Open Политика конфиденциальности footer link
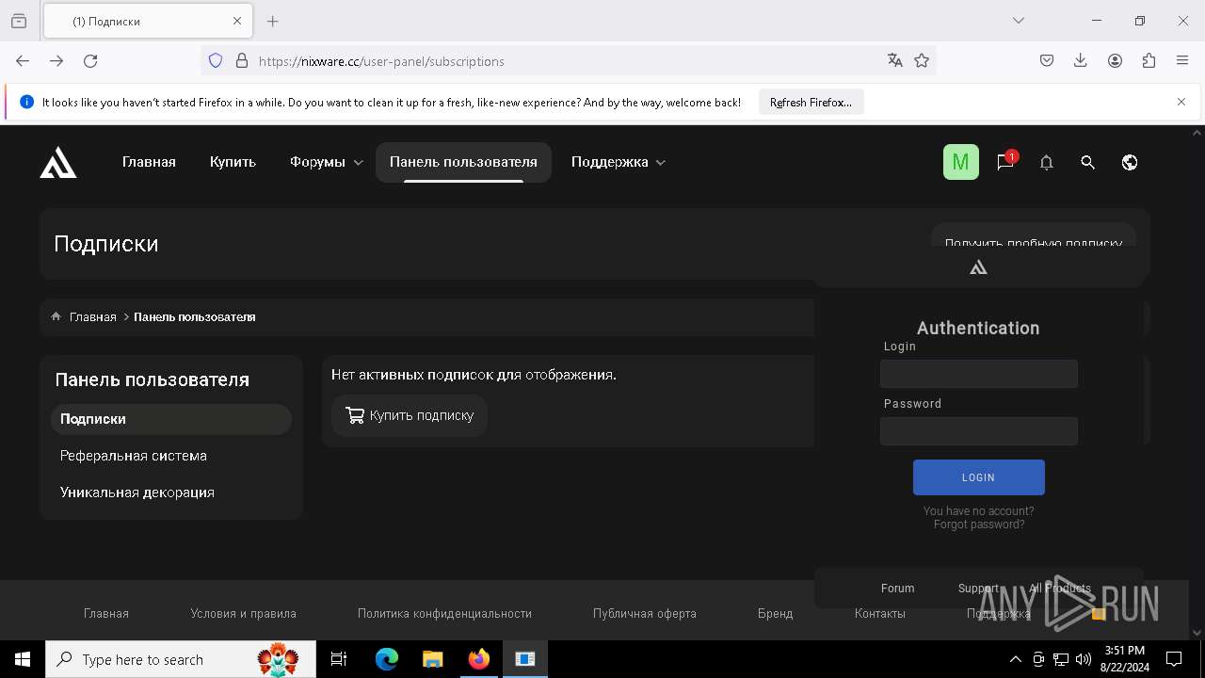1205x678 pixels. click(x=444, y=613)
